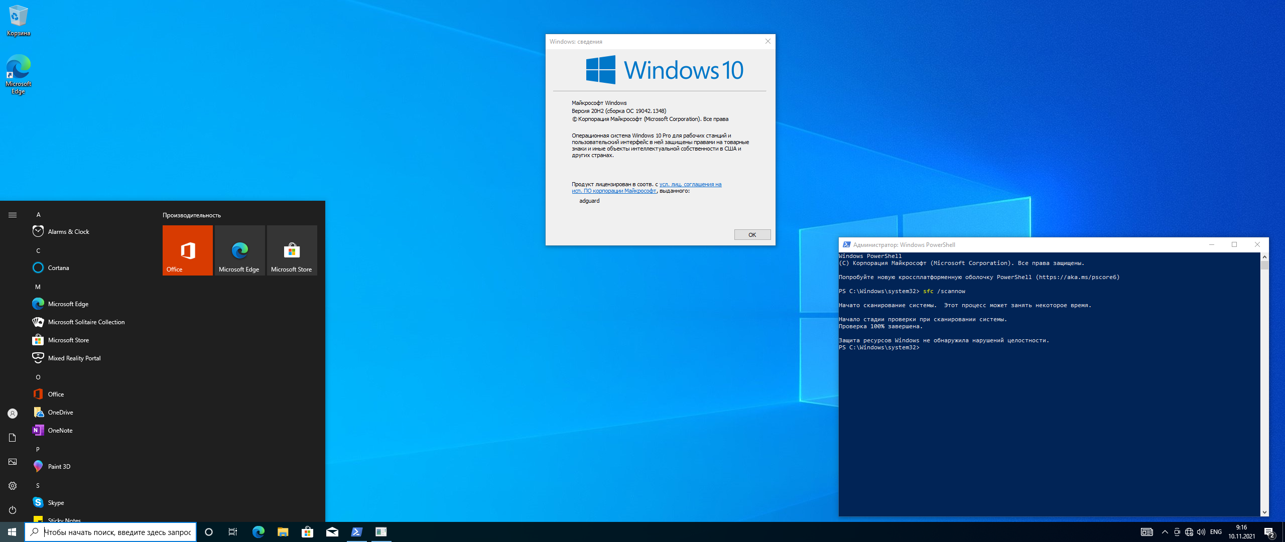Click OK in the Windows: сведения dialog
Viewport: 1285px width, 542px height.
pos(752,235)
